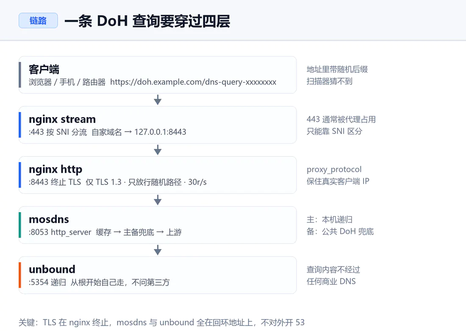466x331 pixels.
Task: Click the note 地址里带随机后缀
Action: click(x=337, y=69)
